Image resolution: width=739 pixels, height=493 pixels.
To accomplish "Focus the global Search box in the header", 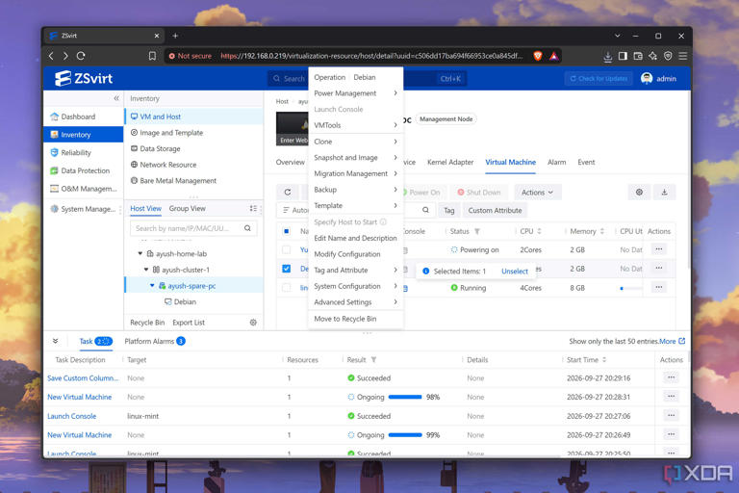I will 368,78.
